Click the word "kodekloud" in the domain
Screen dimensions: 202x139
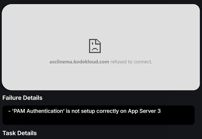coord(84,62)
